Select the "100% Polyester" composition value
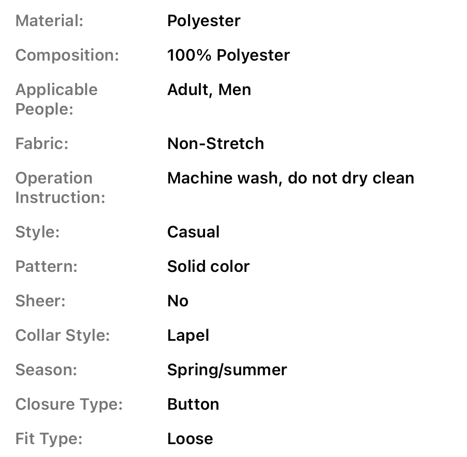The image size is (467, 457). [x=228, y=55]
